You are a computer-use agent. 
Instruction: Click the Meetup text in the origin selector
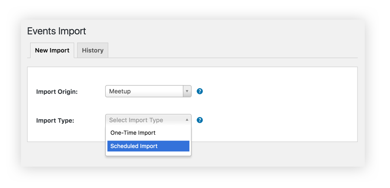tap(120, 91)
